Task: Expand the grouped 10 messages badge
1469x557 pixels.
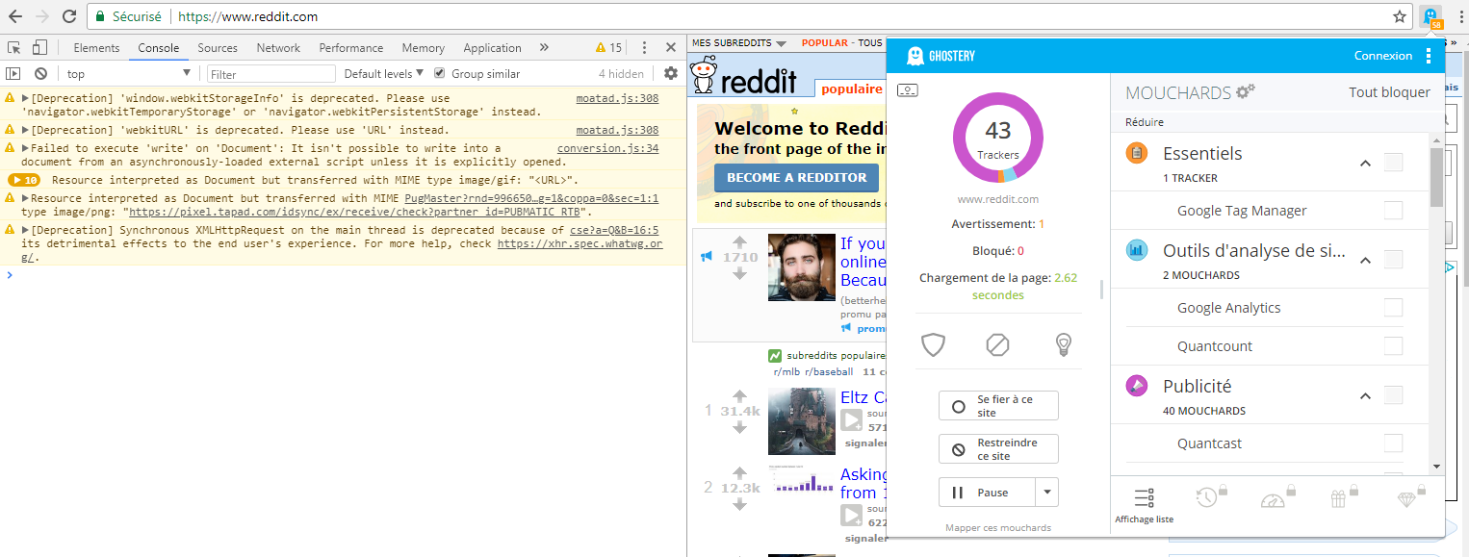Action: tap(24, 180)
